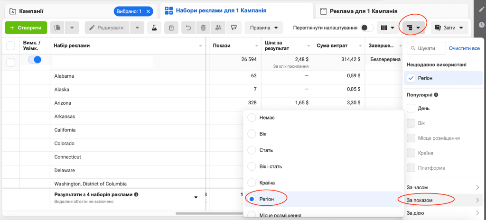This screenshot has width=486, height=220.
Task: Expand the За часом submenu
Action: tap(443, 187)
